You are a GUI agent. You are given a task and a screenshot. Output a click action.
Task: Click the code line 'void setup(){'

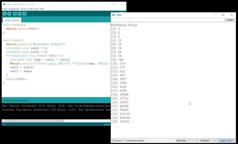[14, 25]
